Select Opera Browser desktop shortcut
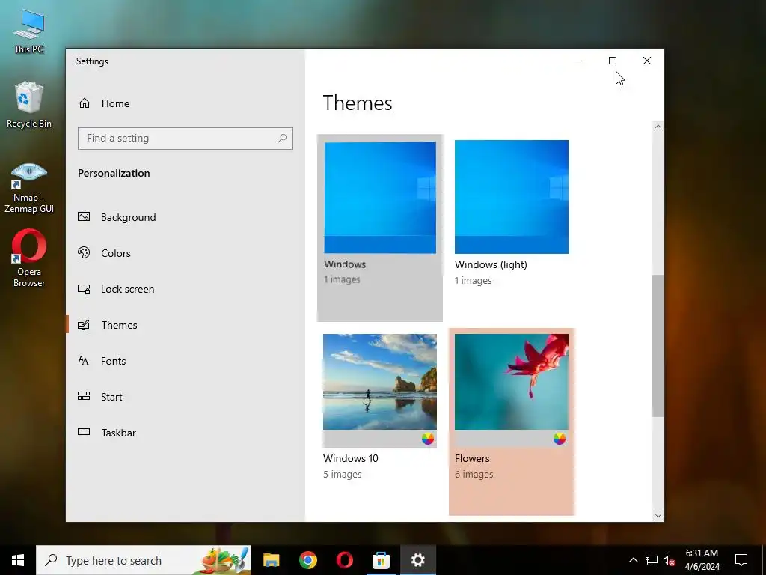Image resolution: width=766 pixels, height=575 pixels. tap(29, 258)
